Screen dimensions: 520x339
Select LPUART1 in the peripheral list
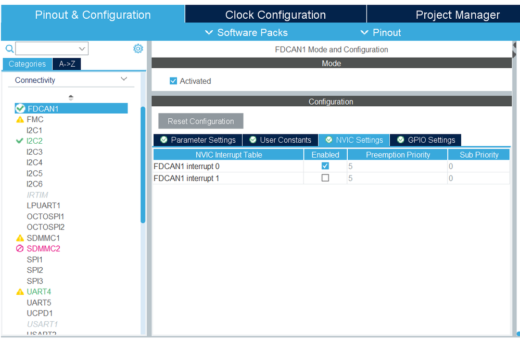tap(43, 205)
